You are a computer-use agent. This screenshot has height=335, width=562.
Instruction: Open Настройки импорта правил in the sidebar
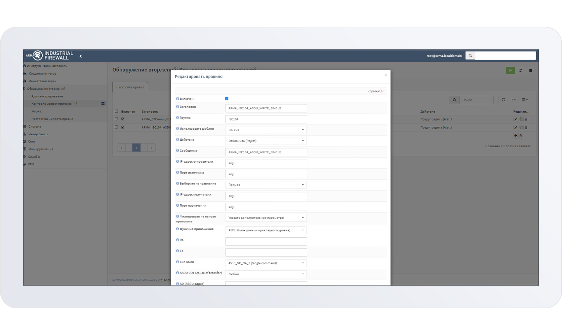[x=52, y=119]
